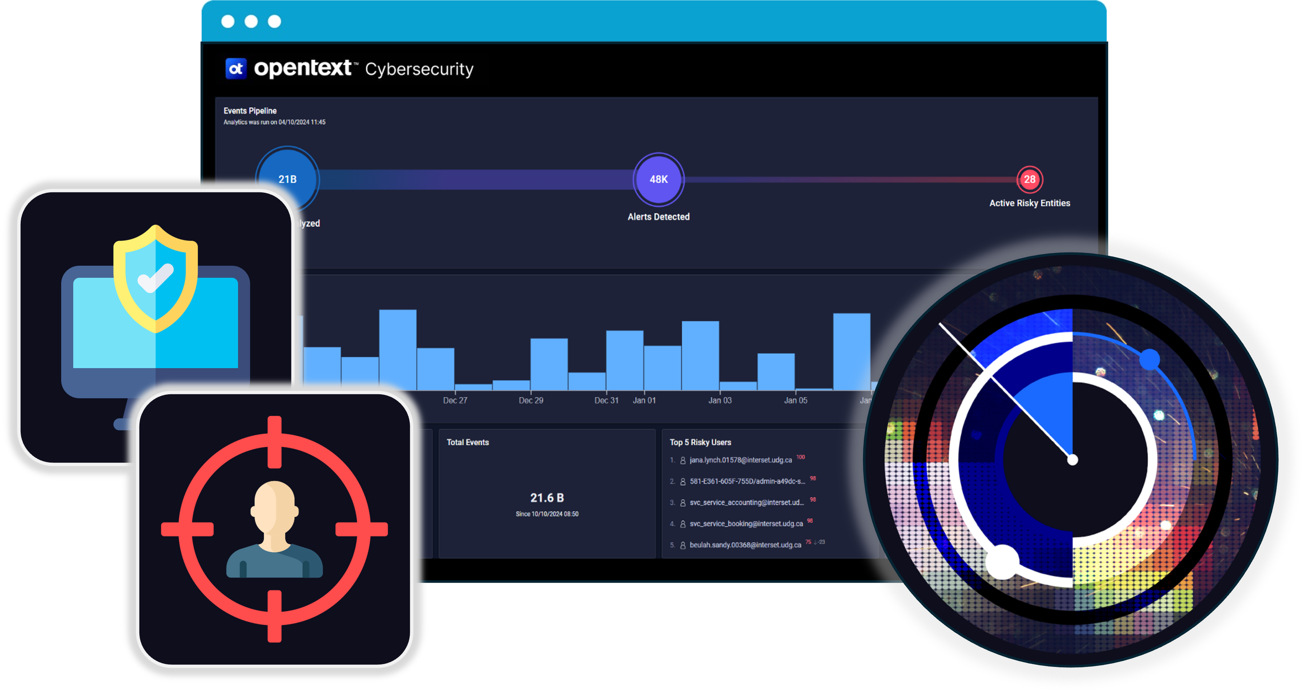The image size is (1310, 699).
Task: Click "Since 10/10/2024 08:50" text
Action: (x=547, y=514)
